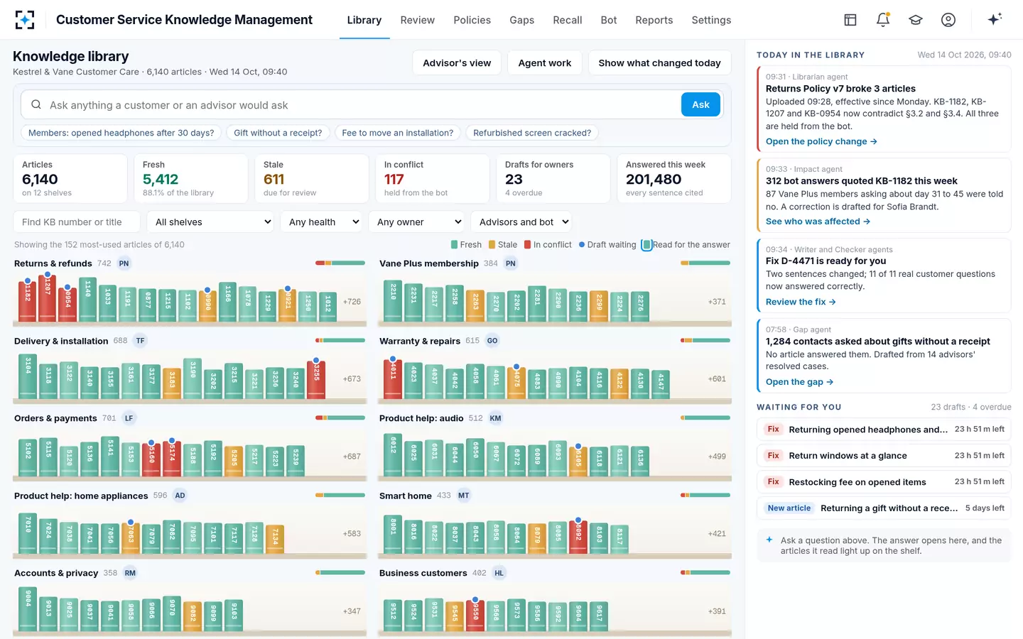The height and width of the screenshot is (639, 1023).
Task: Open the Return windows at a glance fix
Action: click(x=884, y=456)
